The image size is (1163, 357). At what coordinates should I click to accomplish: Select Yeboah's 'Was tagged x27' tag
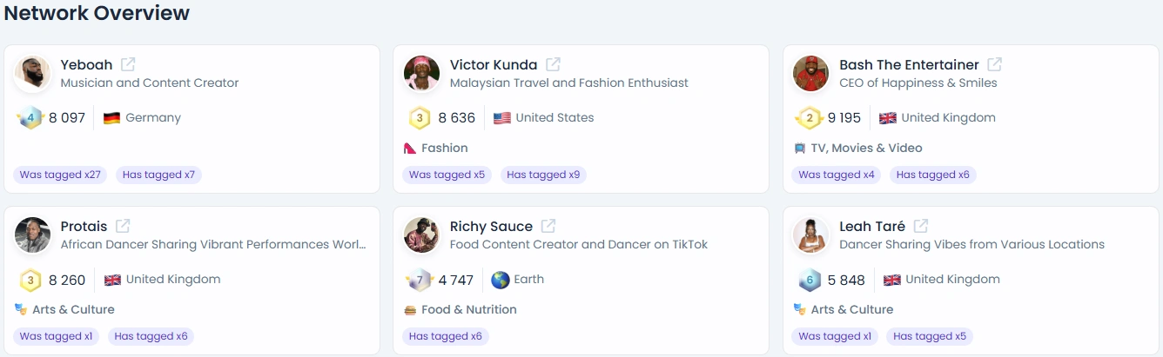pyautogui.click(x=60, y=175)
